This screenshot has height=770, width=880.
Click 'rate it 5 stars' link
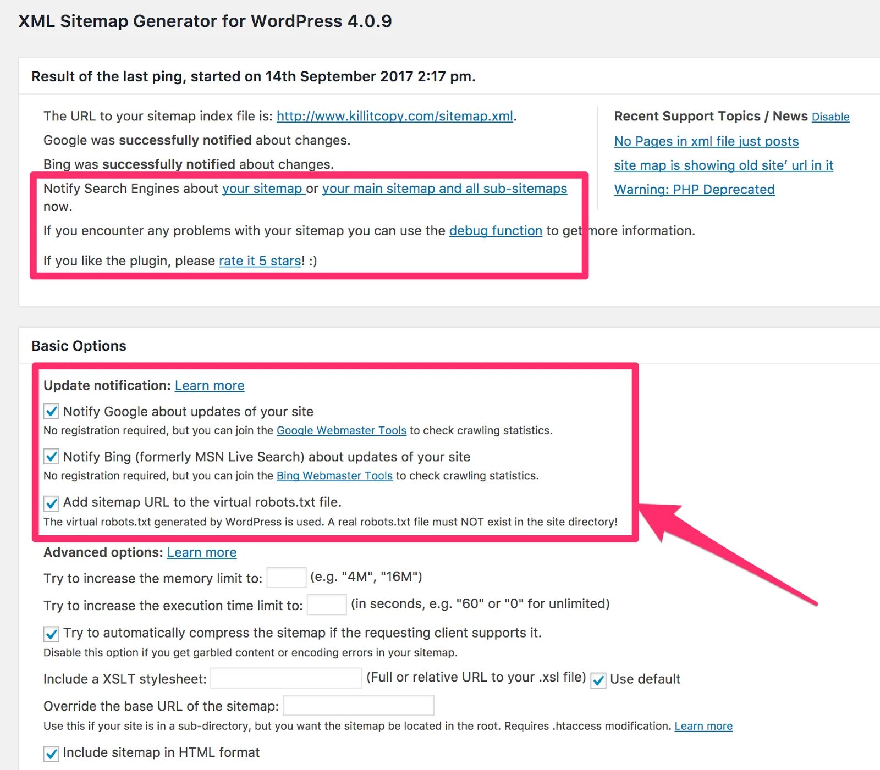tap(260, 261)
